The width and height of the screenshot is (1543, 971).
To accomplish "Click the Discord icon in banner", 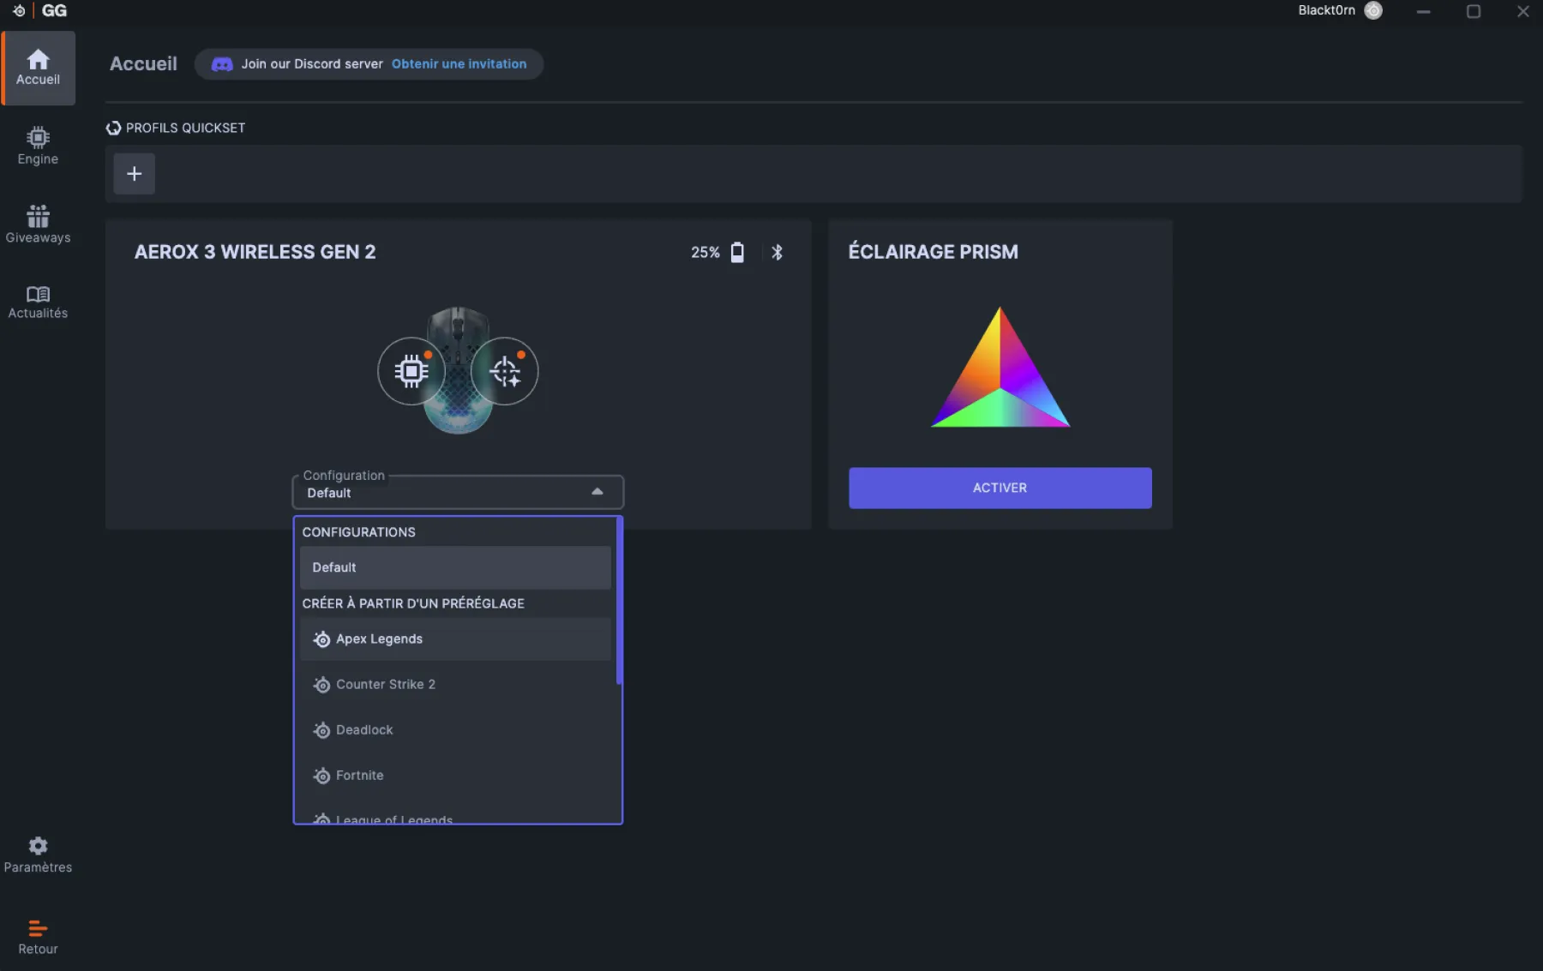I will (x=222, y=64).
